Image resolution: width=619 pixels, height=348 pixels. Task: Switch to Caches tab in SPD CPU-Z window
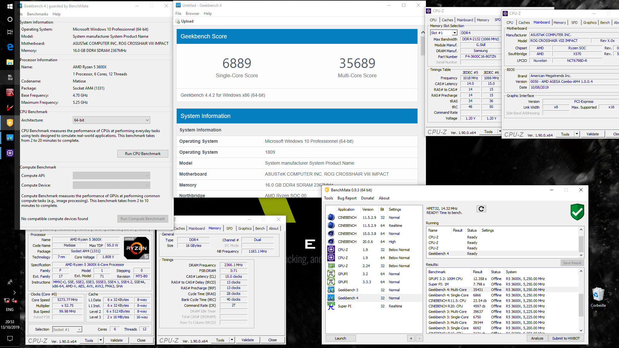tap(447, 20)
